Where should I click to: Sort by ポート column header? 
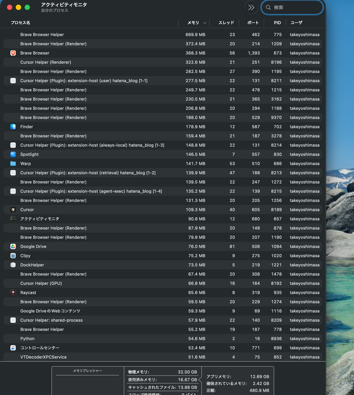point(253,23)
